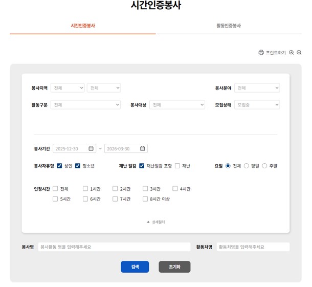
Task: Open the 봉사분야 dropdown
Action: coord(257,88)
